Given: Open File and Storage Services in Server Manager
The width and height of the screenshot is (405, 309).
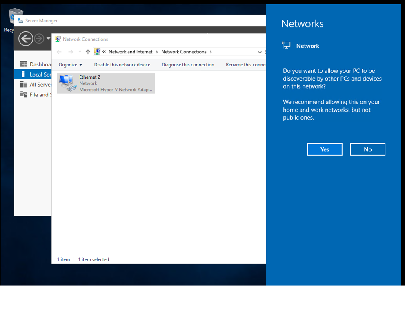Looking at the screenshot, I should pyautogui.click(x=24, y=94).
